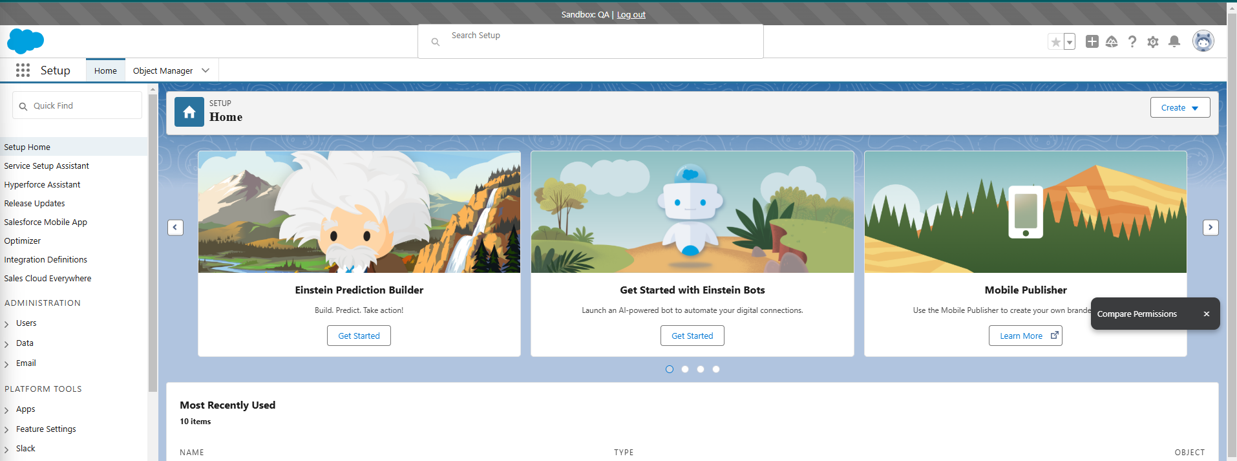Click Get Started for Einstein Prediction Builder
The image size is (1237, 461).
coord(359,336)
